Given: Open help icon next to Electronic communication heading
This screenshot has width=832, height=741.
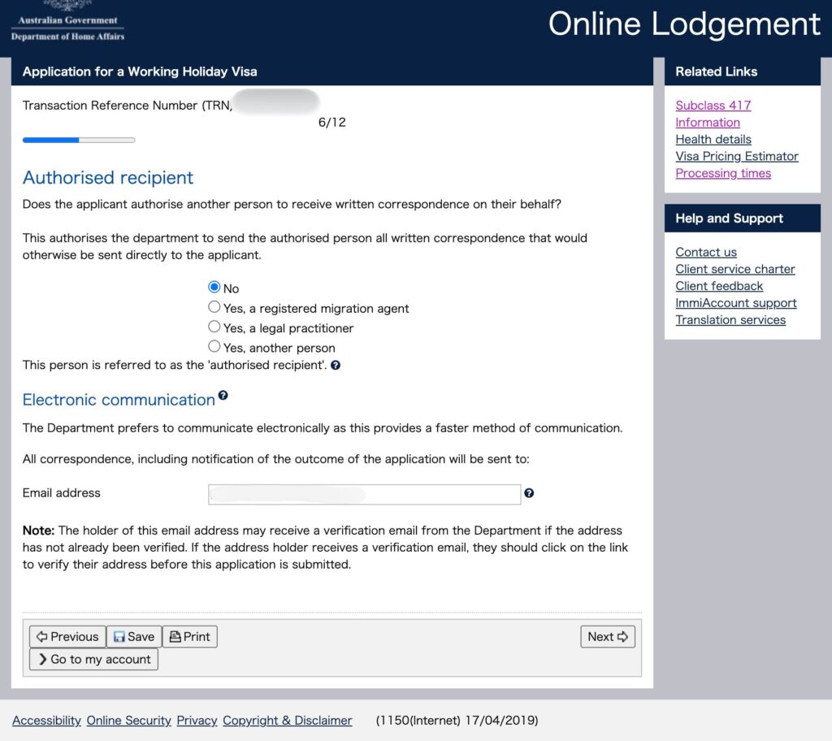Looking at the screenshot, I should [223, 396].
